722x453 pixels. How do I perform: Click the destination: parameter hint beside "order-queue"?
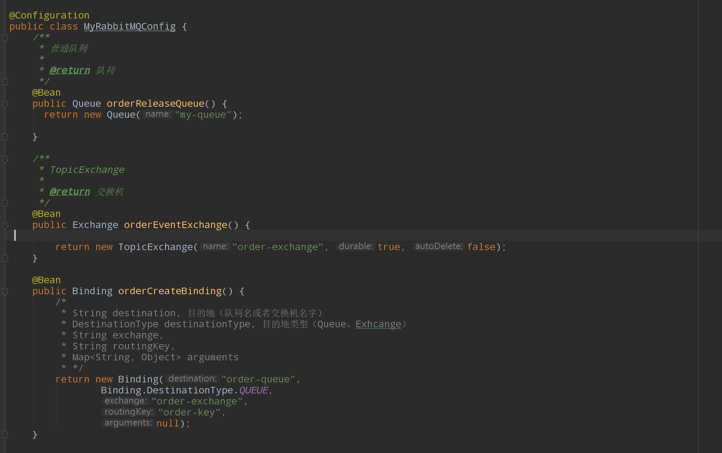(192, 378)
